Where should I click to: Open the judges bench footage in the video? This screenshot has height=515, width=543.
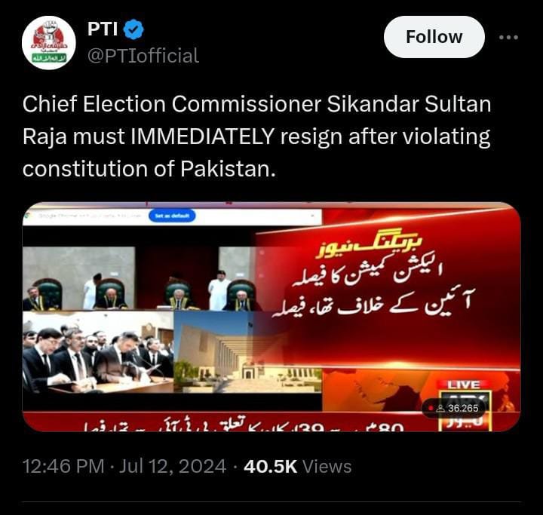[x=142, y=278]
